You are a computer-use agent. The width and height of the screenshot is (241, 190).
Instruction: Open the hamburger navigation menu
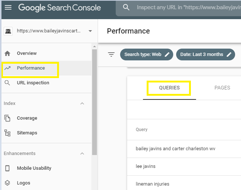tap(8, 7)
